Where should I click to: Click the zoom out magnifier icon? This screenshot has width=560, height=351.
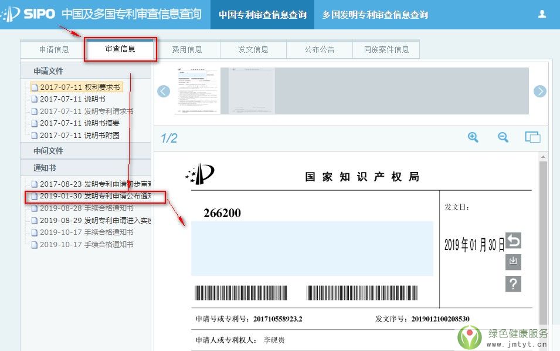(503, 137)
